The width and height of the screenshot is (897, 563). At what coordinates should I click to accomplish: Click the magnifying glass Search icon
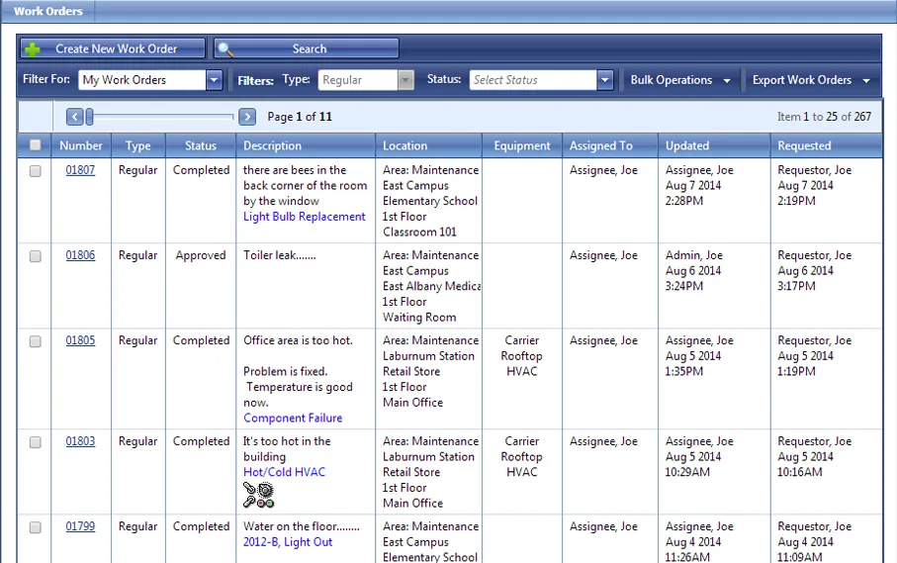pyautogui.click(x=225, y=49)
